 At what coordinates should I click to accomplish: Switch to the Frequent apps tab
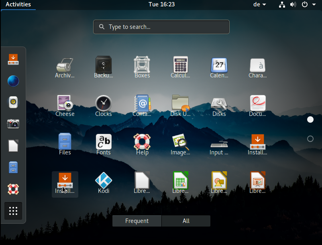click(137, 221)
